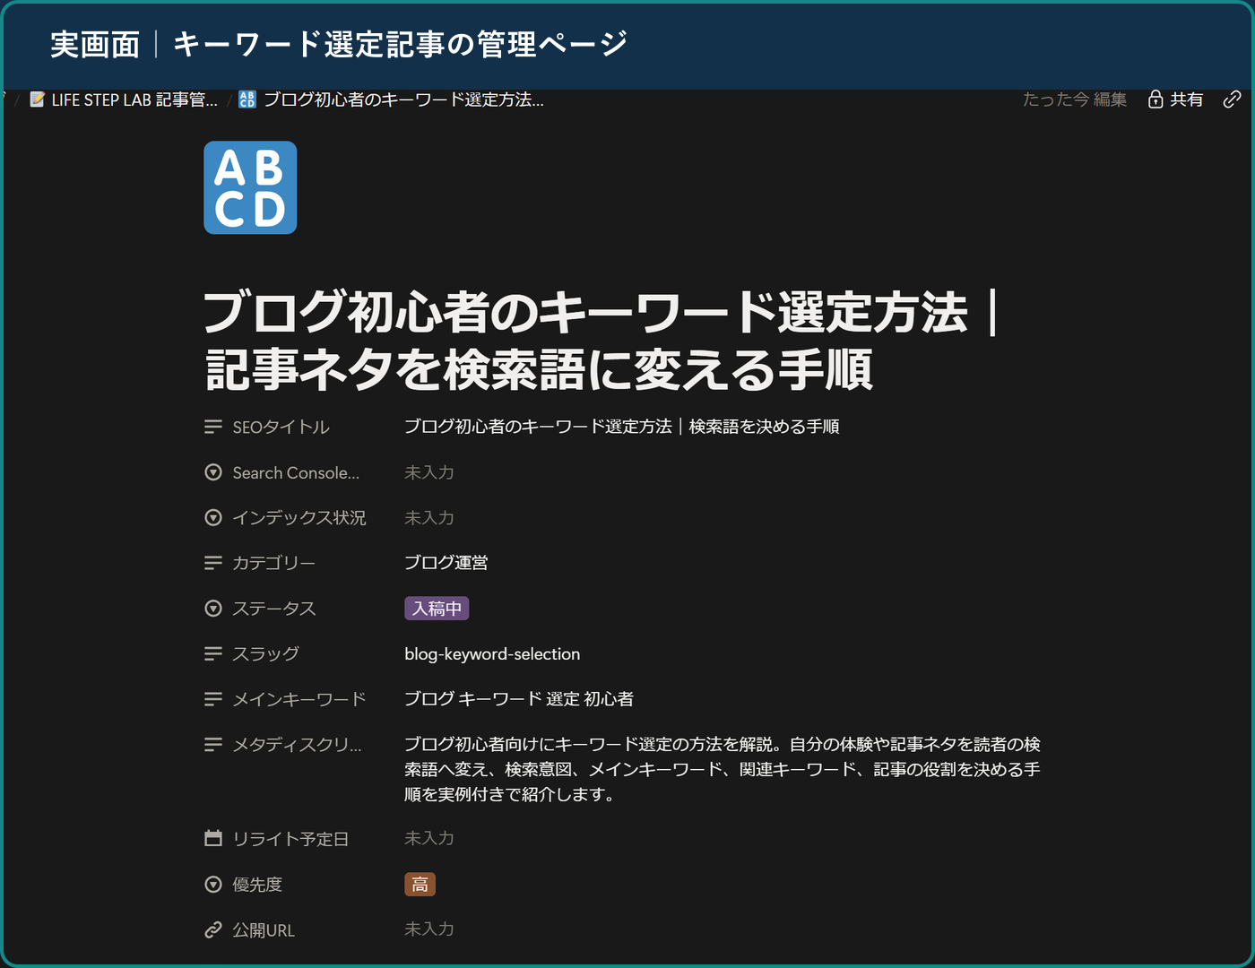Open the リライト予定日 empty date picker
The width and height of the screenshot is (1255, 968).
[429, 838]
